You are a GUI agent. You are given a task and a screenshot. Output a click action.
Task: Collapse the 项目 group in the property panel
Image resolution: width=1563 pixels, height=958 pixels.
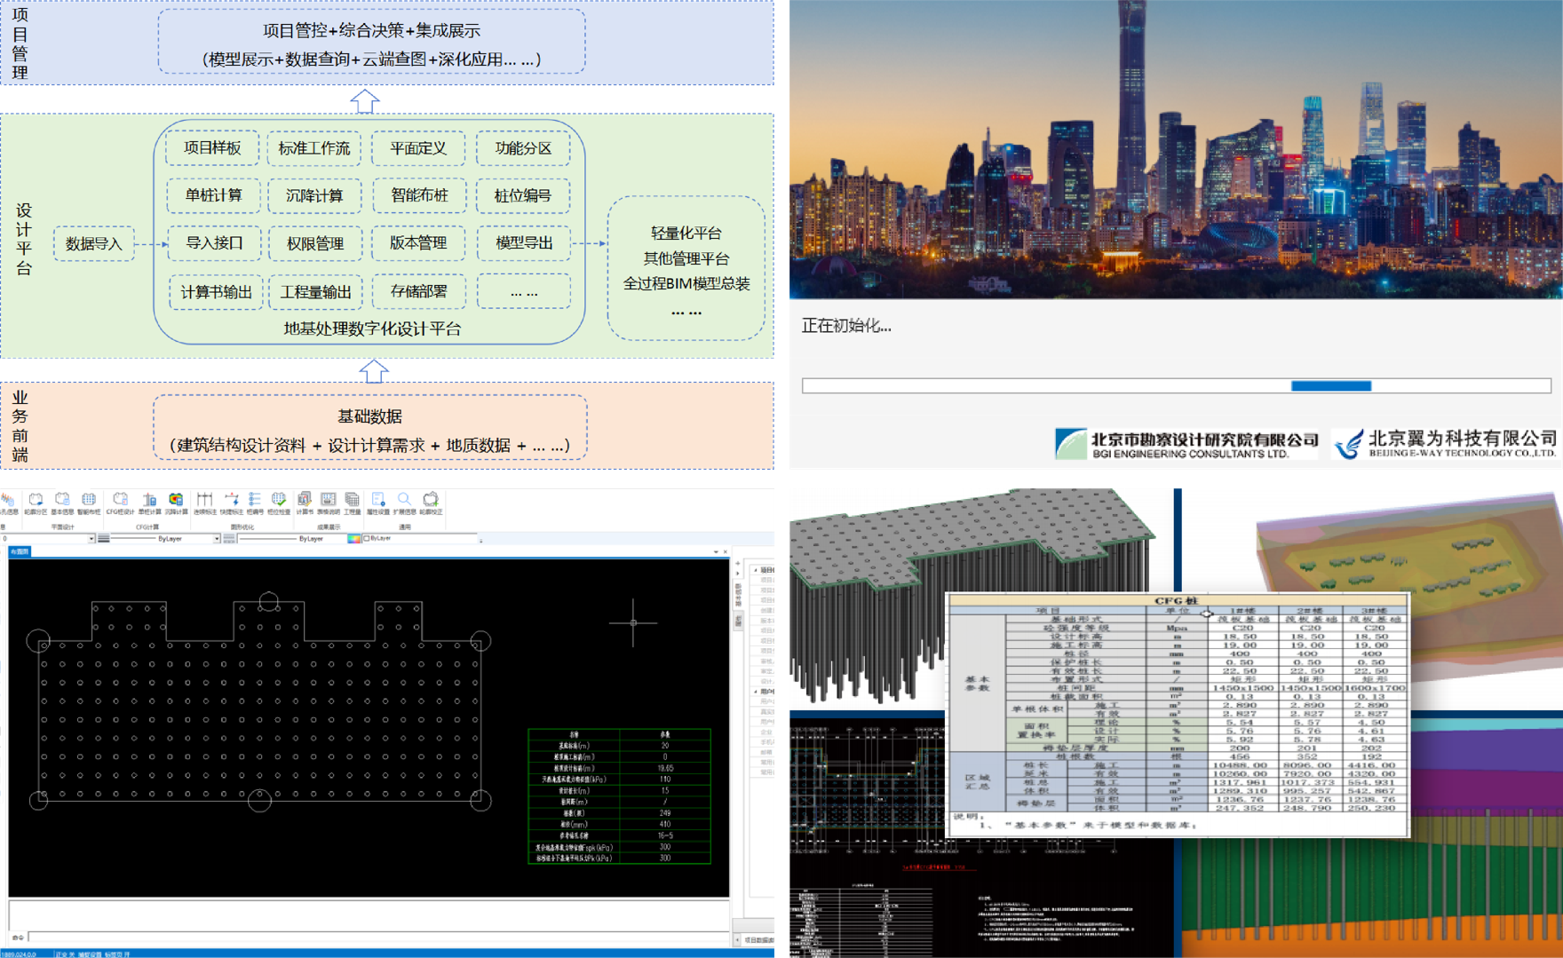point(756,570)
